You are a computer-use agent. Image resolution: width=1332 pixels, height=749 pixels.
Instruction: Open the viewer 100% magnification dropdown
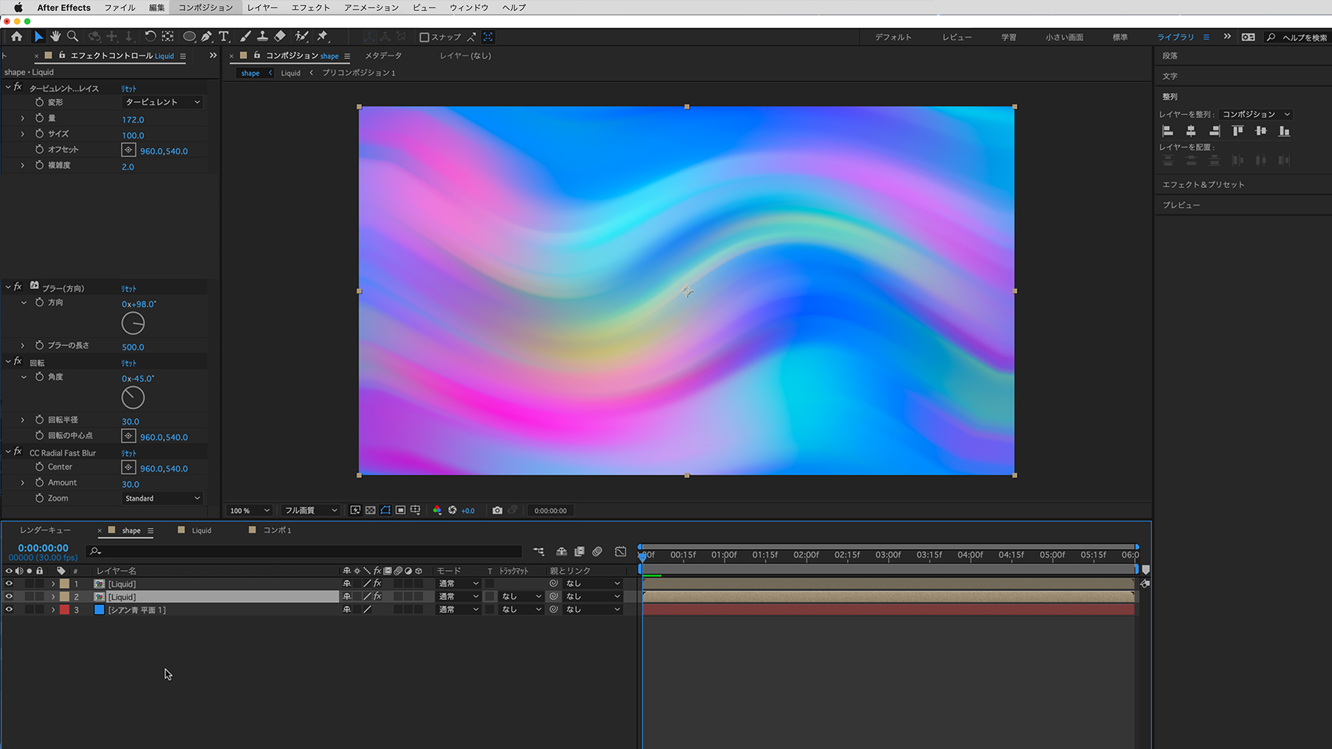[250, 510]
